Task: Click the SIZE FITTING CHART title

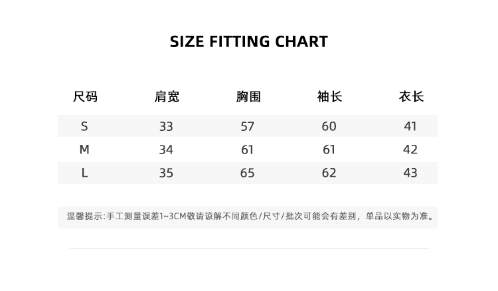Action: 249,42
